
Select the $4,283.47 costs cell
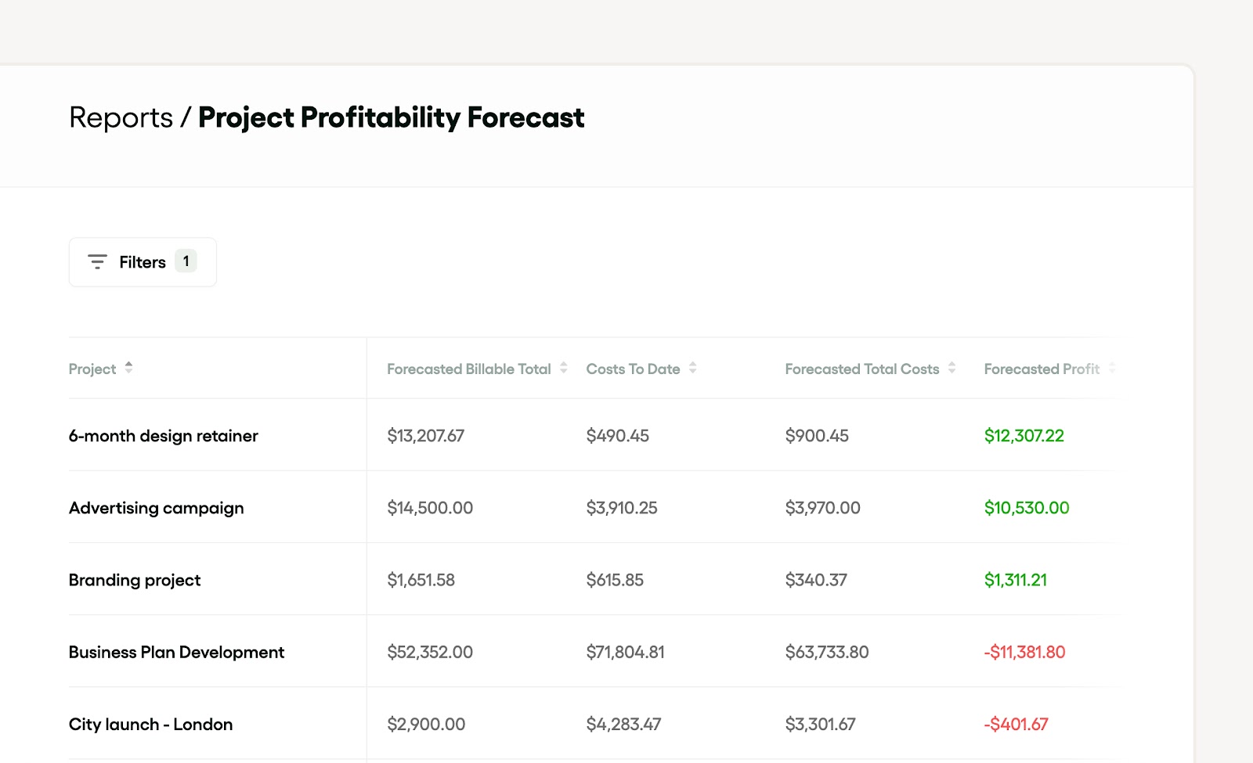point(624,724)
